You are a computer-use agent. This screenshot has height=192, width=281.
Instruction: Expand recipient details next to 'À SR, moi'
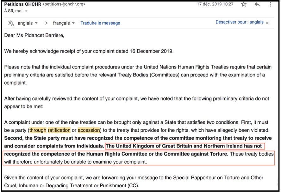[26, 11]
